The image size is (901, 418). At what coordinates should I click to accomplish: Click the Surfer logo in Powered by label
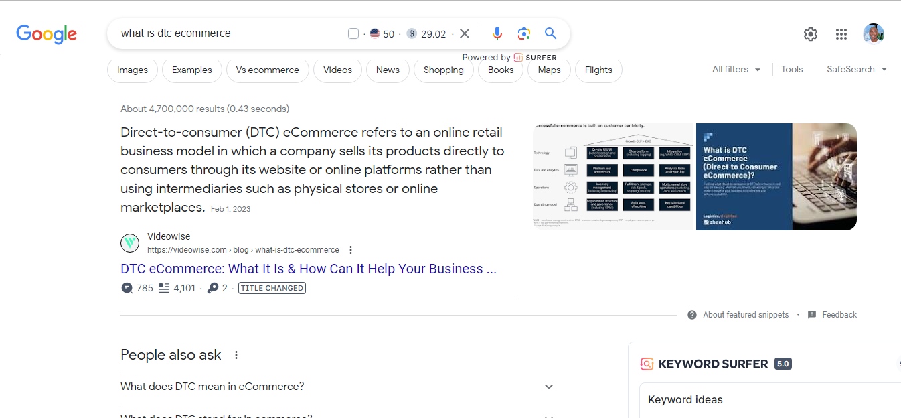[518, 58]
